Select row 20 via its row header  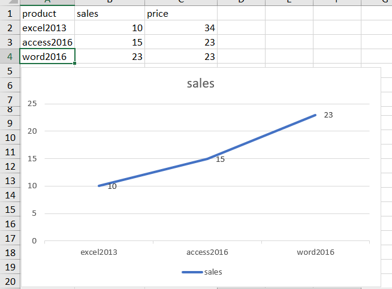click(10, 281)
